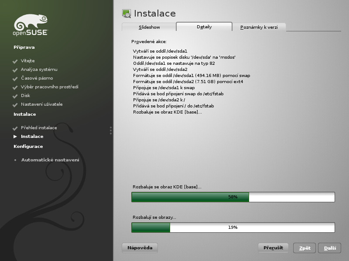Click the Instalace header magnifier icon
Screen dimensions: 349x261
(x=127, y=13)
